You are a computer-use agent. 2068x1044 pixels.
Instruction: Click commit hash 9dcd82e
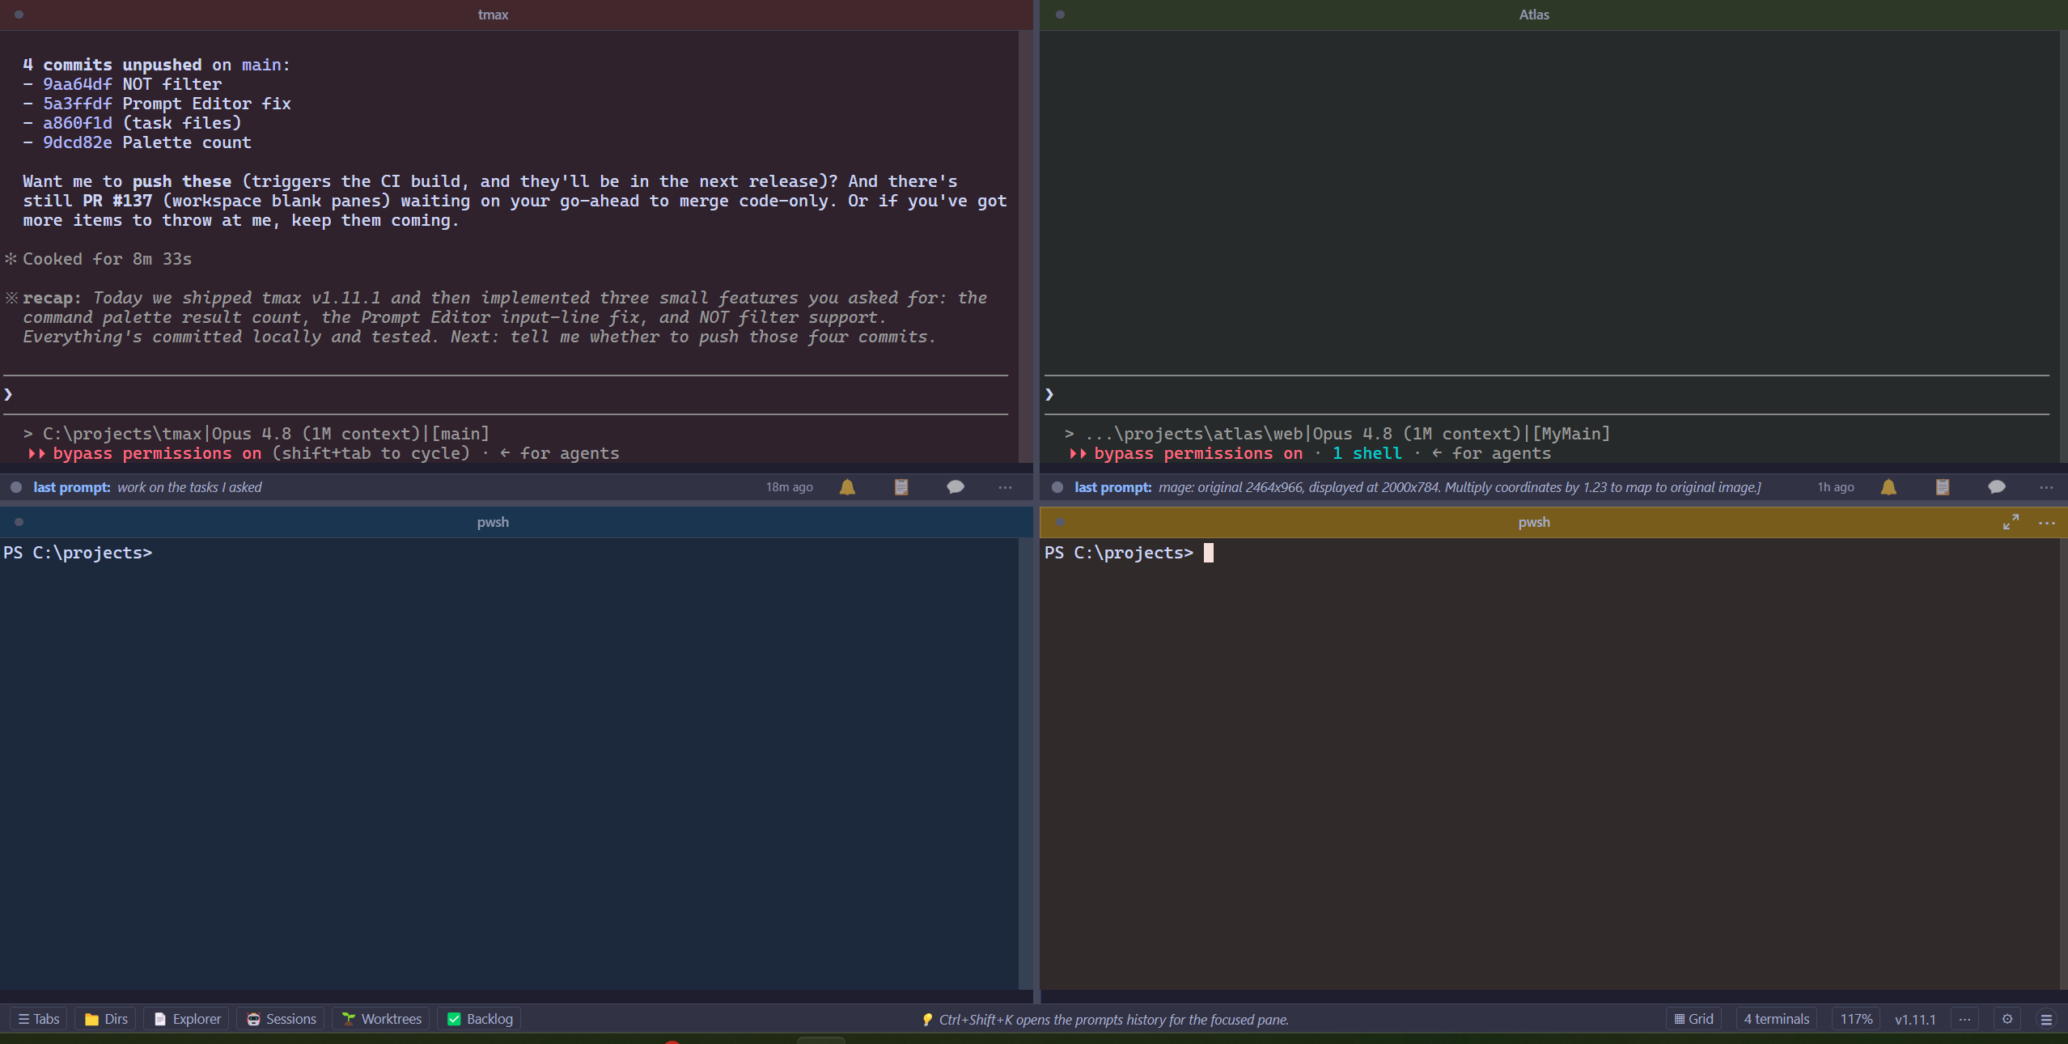(78, 142)
